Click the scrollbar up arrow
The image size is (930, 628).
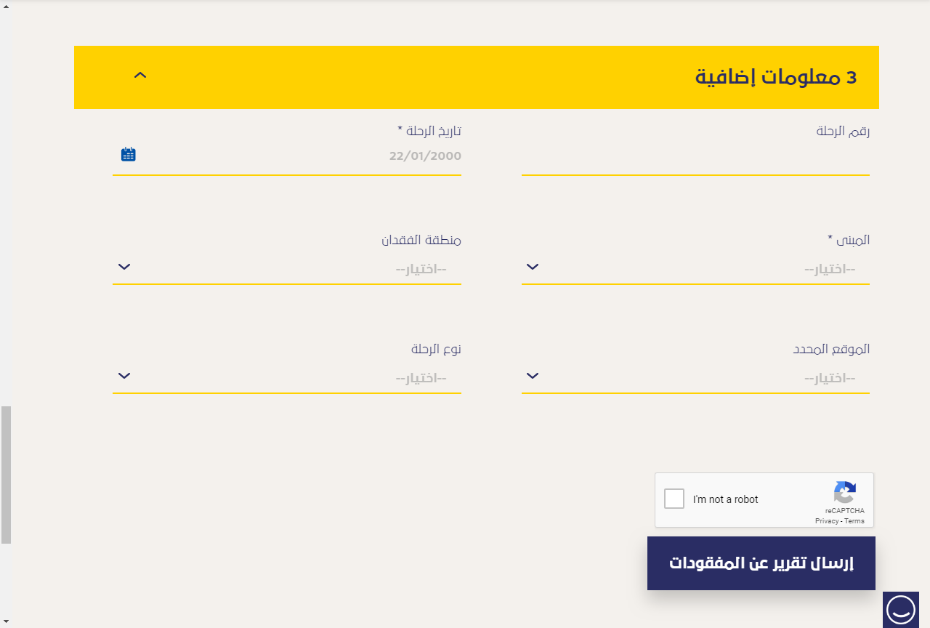pyautogui.click(x=6, y=6)
